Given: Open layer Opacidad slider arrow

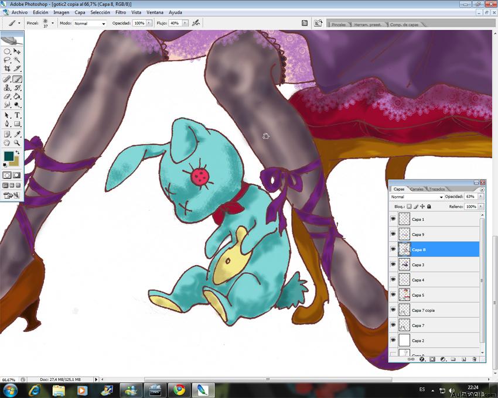Looking at the screenshot, I should tap(480, 197).
